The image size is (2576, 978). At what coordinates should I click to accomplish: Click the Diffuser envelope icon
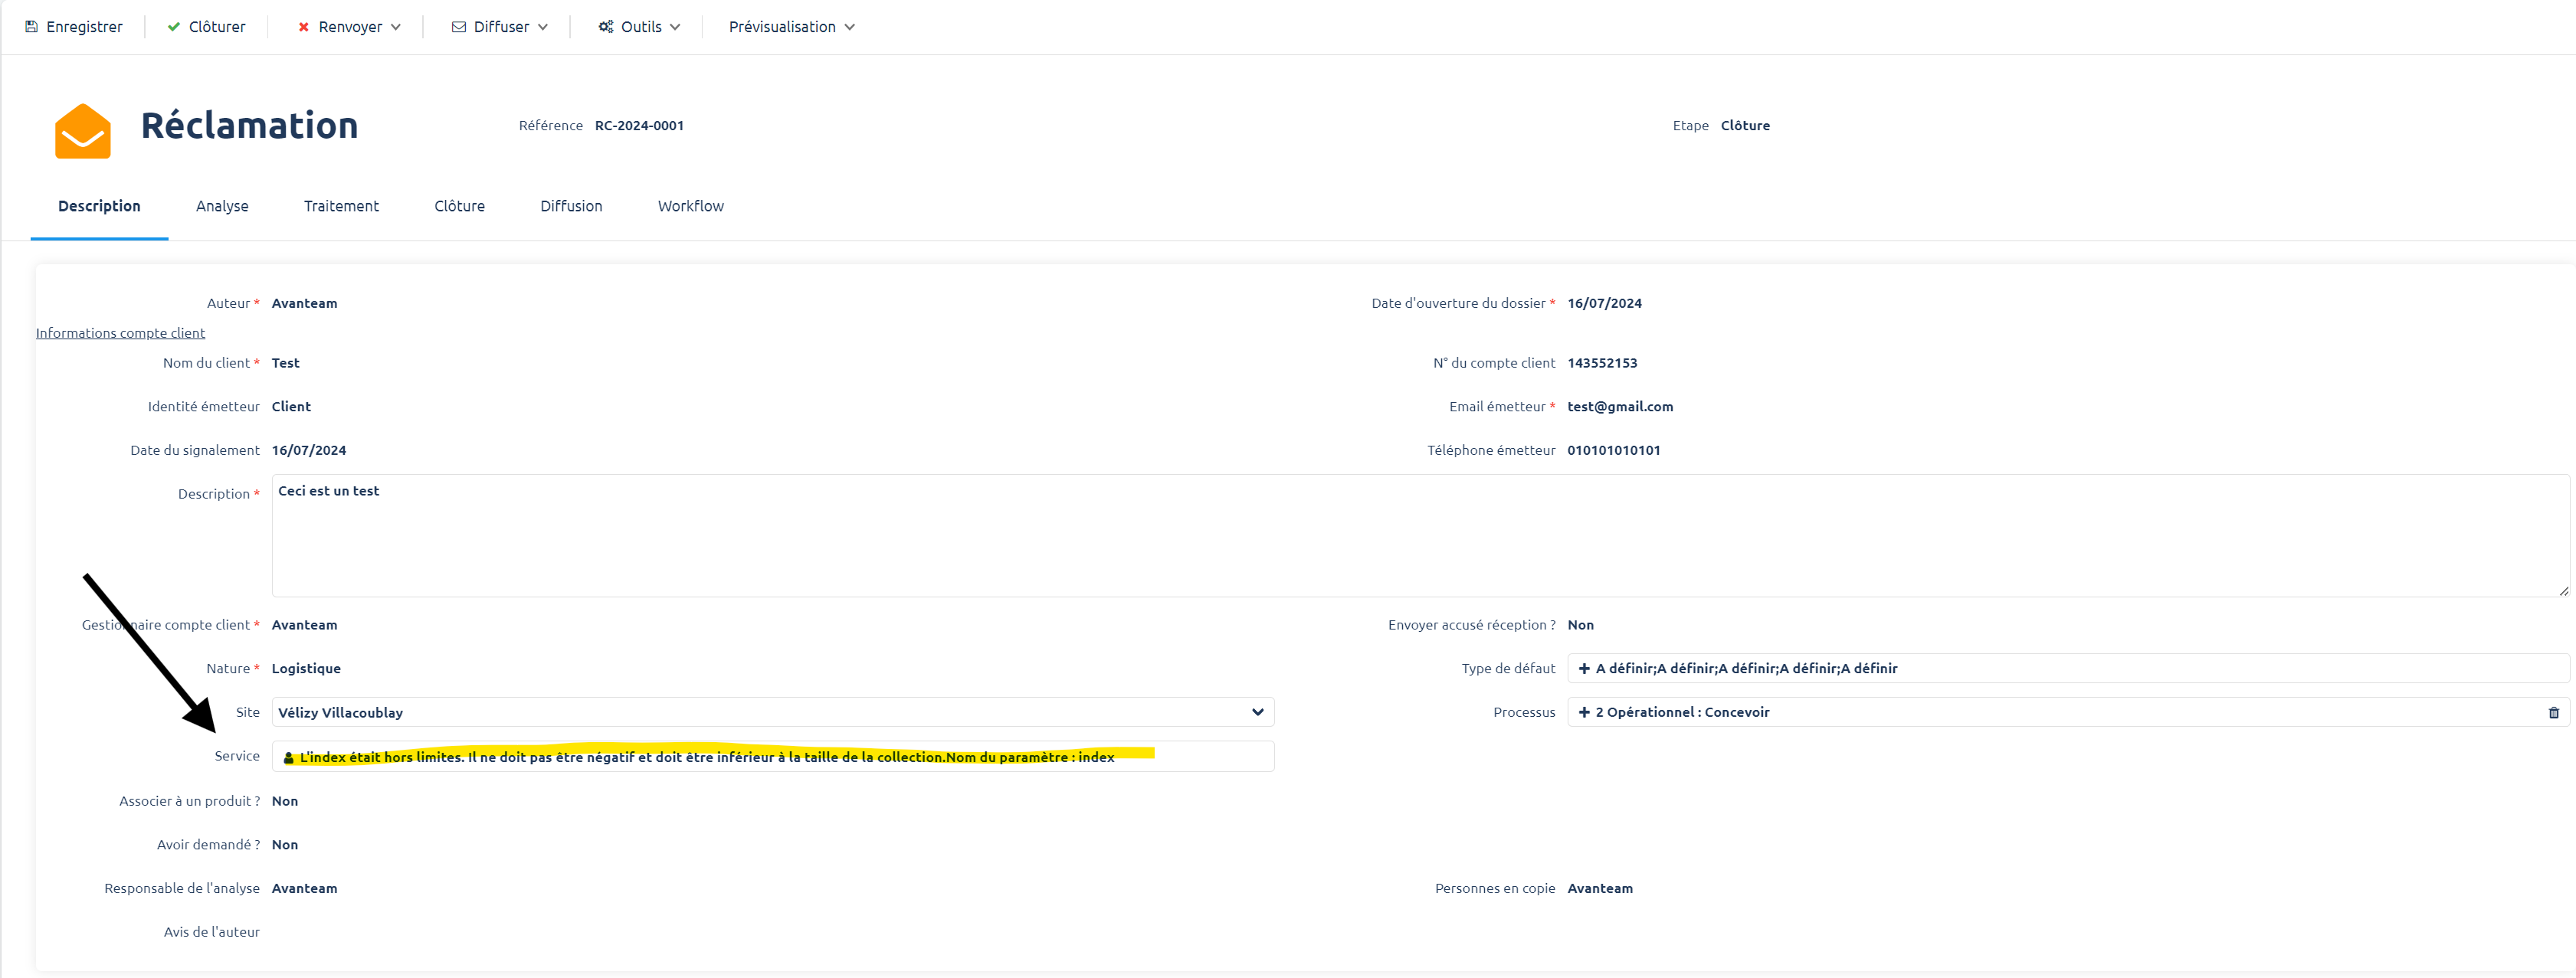459,27
